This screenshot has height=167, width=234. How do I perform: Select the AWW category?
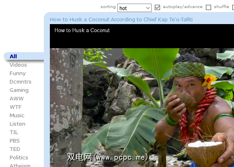16,99
